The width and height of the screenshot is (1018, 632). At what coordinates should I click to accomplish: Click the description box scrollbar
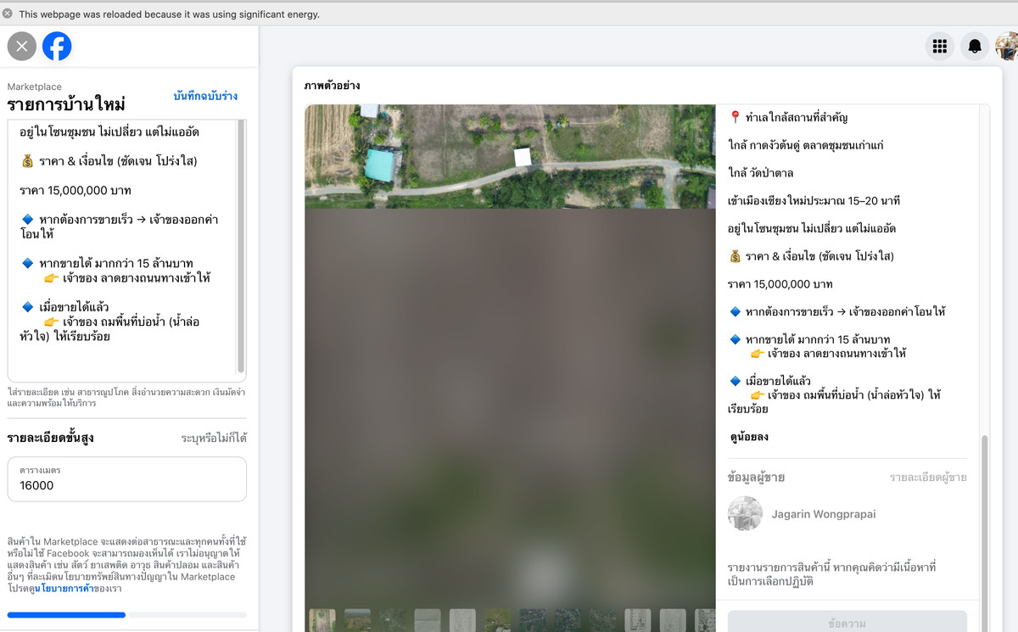pyautogui.click(x=241, y=246)
